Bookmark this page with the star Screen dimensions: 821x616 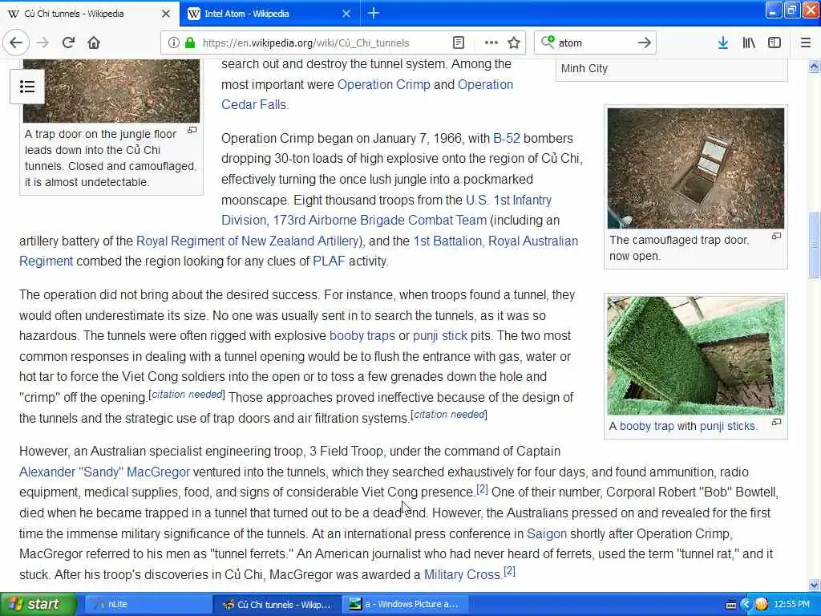(514, 43)
